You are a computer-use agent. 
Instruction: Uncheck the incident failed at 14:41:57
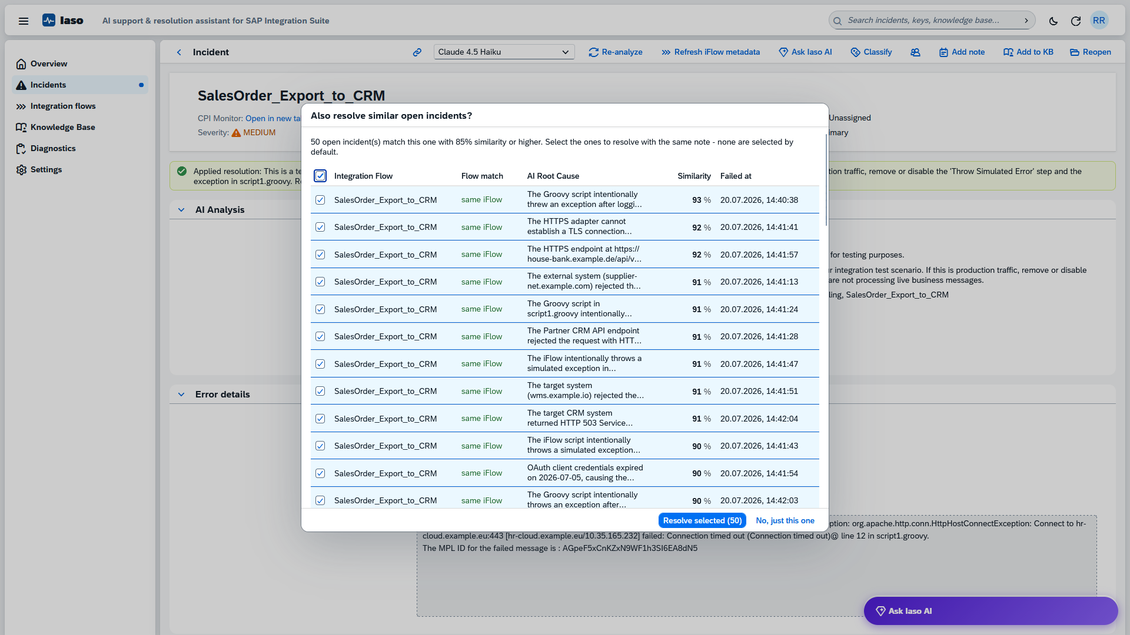(320, 255)
